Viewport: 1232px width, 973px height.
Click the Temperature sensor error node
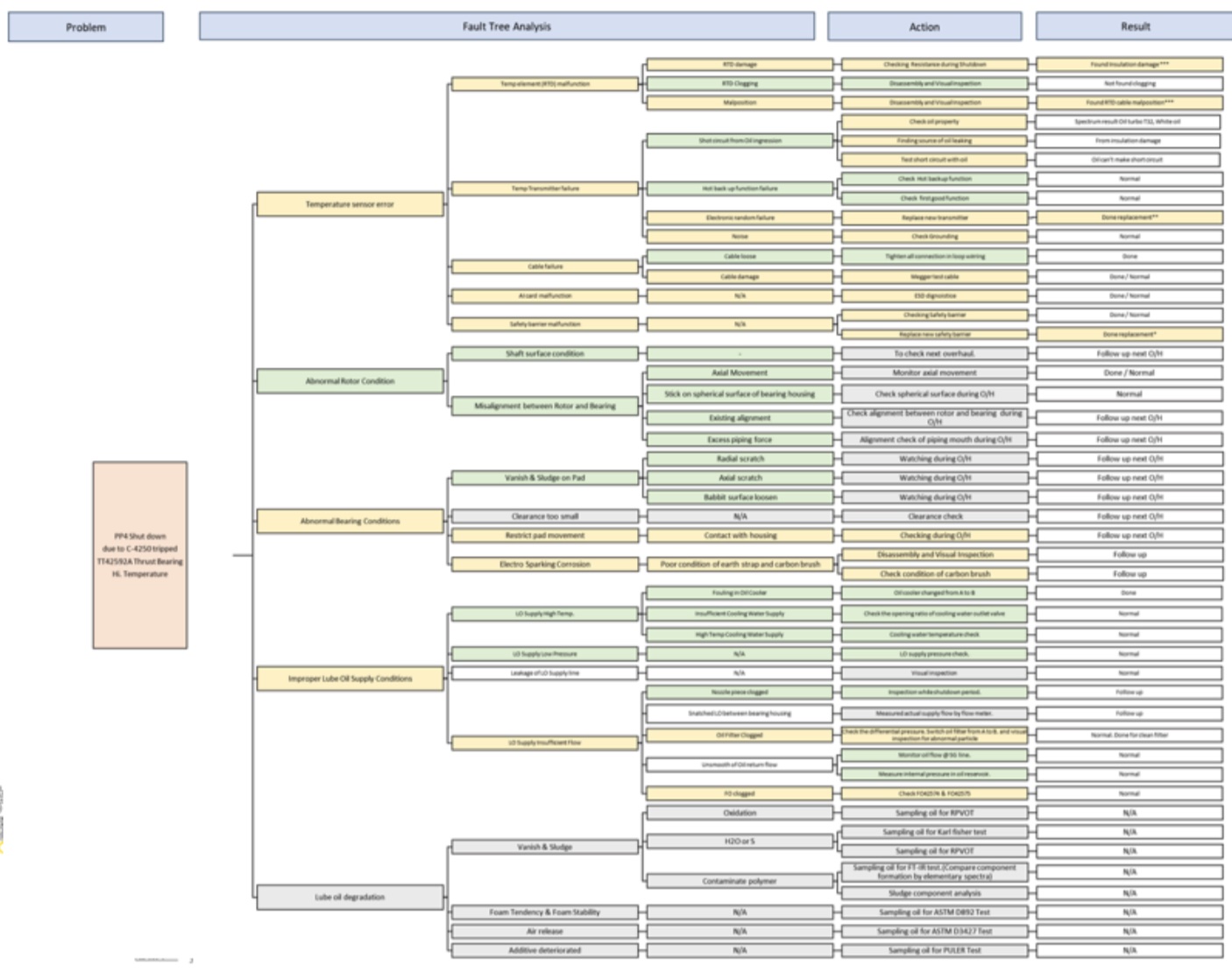click(x=350, y=204)
